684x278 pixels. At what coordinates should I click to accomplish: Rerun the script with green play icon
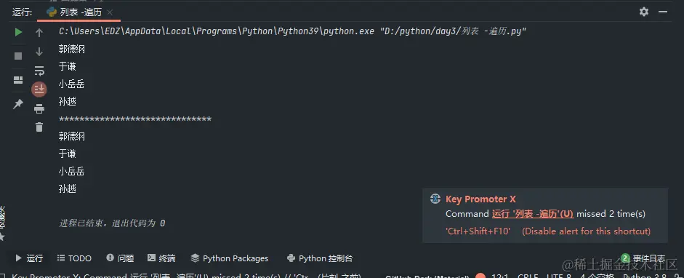[18, 32]
